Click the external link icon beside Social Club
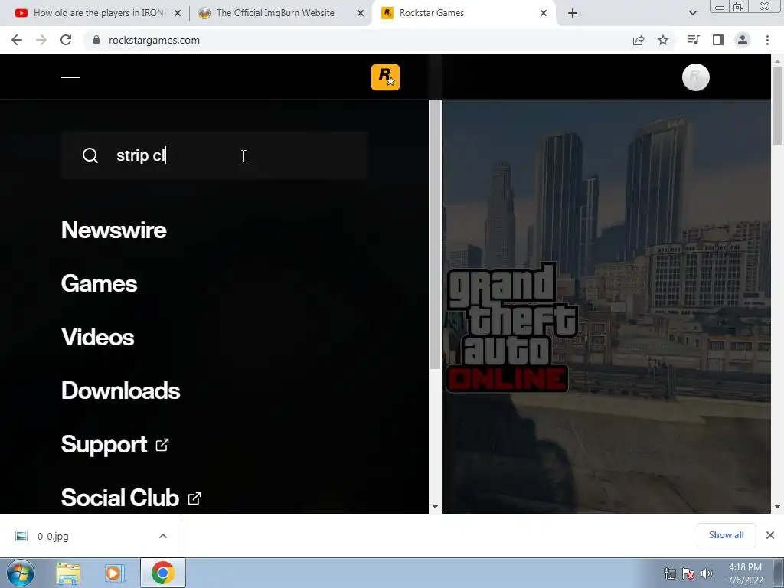Screen dimensions: 784x588 point(194,498)
